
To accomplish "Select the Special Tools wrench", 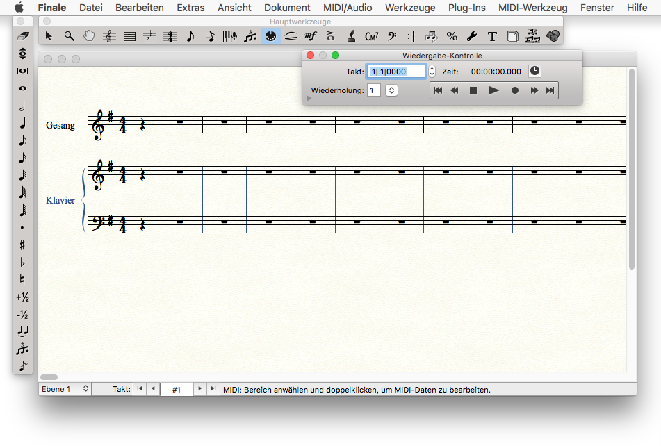I will pyautogui.click(x=472, y=37).
